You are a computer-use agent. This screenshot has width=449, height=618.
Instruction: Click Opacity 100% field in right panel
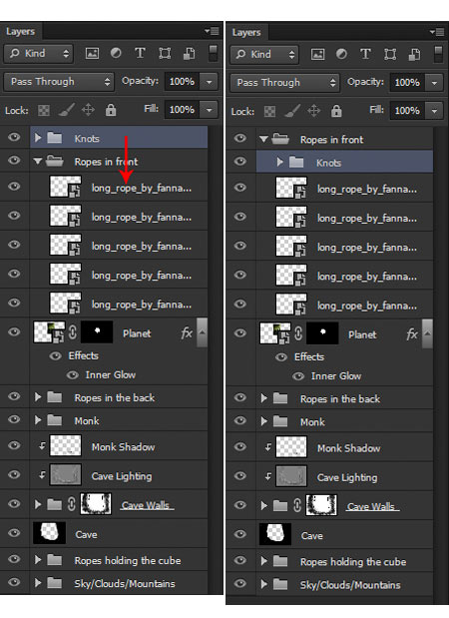408,83
